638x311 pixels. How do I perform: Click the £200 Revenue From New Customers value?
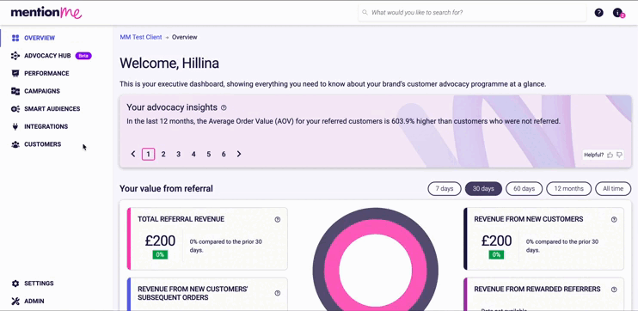[496, 241]
